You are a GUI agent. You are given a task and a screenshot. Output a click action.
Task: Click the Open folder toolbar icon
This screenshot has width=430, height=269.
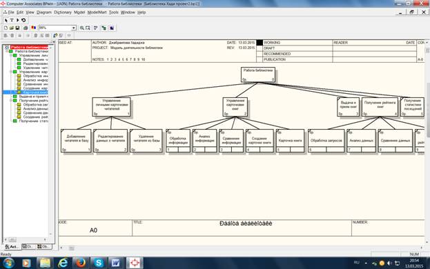click(x=12, y=28)
